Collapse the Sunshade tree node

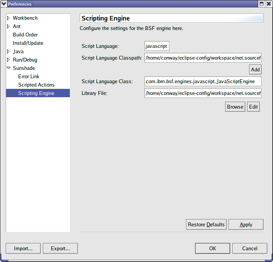[x=9, y=68]
